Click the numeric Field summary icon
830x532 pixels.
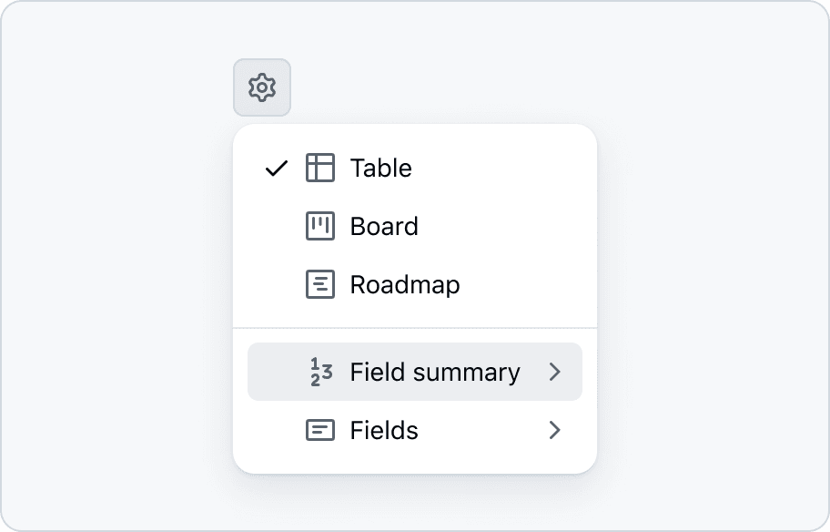(320, 372)
